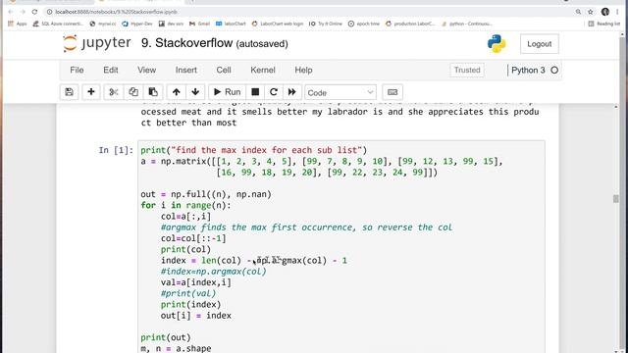The width and height of the screenshot is (628, 353).
Task: Open the Kernel menu
Action: coord(263,70)
